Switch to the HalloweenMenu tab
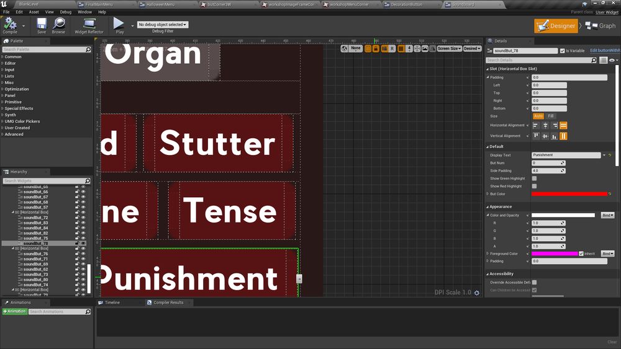This screenshot has width=621, height=349. [x=160, y=4]
